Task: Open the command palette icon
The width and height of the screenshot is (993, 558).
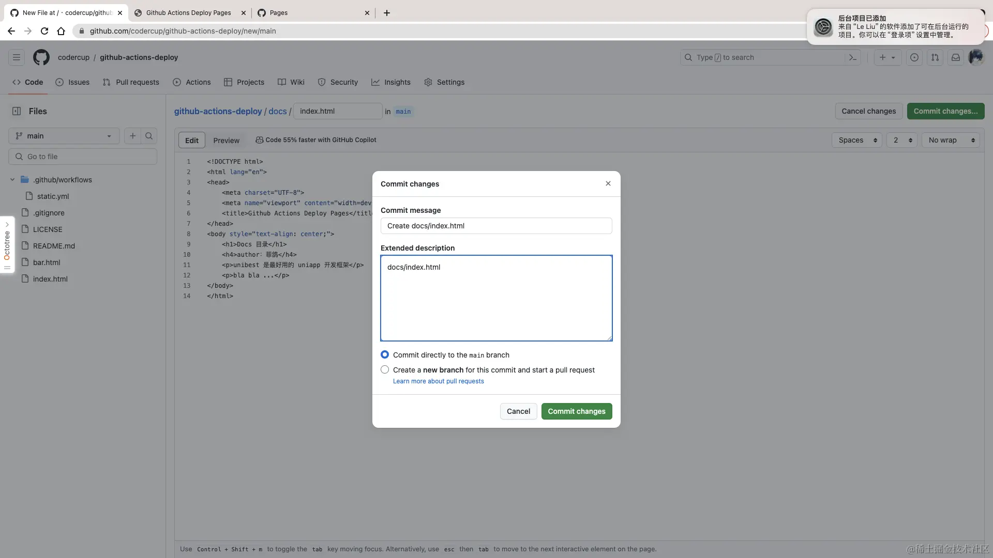Action: pos(853,57)
